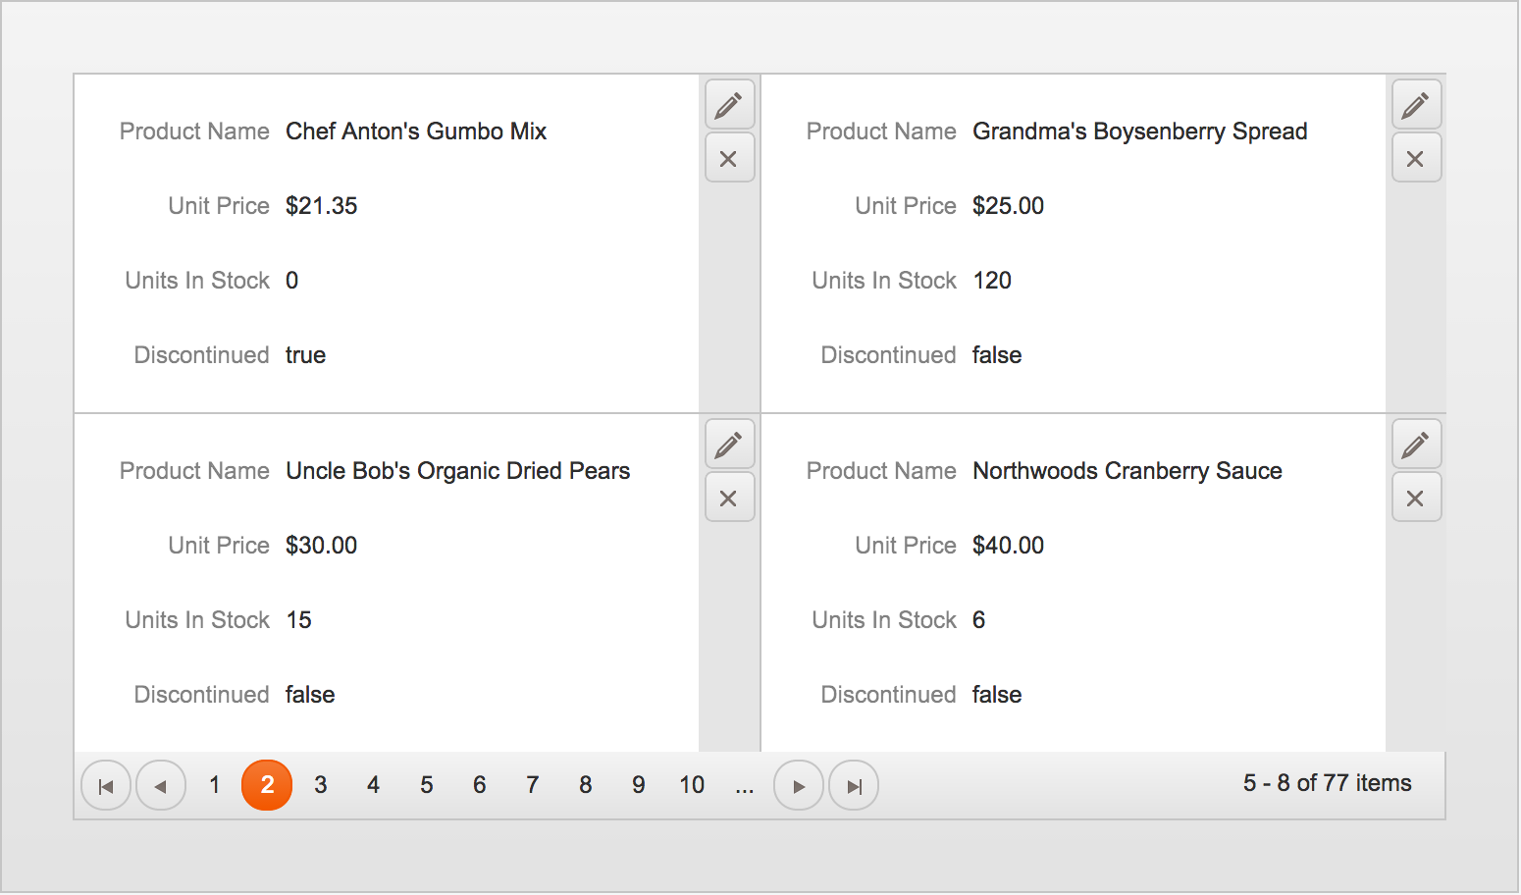Edit the Grandma's Boysenberry Spread item
The width and height of the screenshot is (1521, 895).
pos(1416,105)
